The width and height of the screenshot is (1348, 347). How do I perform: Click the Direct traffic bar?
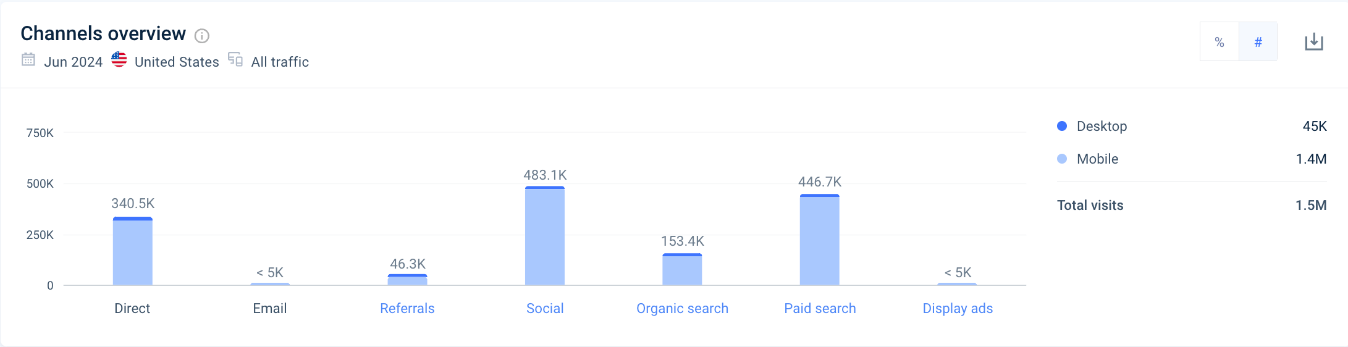132,252
